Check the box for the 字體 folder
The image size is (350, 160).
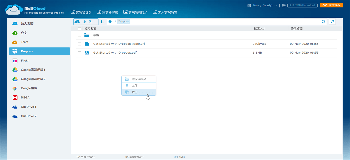click(x=80, y=35)
